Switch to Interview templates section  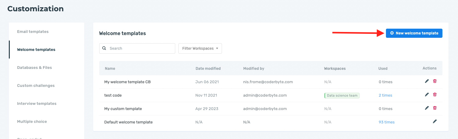click(x=37, y=103)
